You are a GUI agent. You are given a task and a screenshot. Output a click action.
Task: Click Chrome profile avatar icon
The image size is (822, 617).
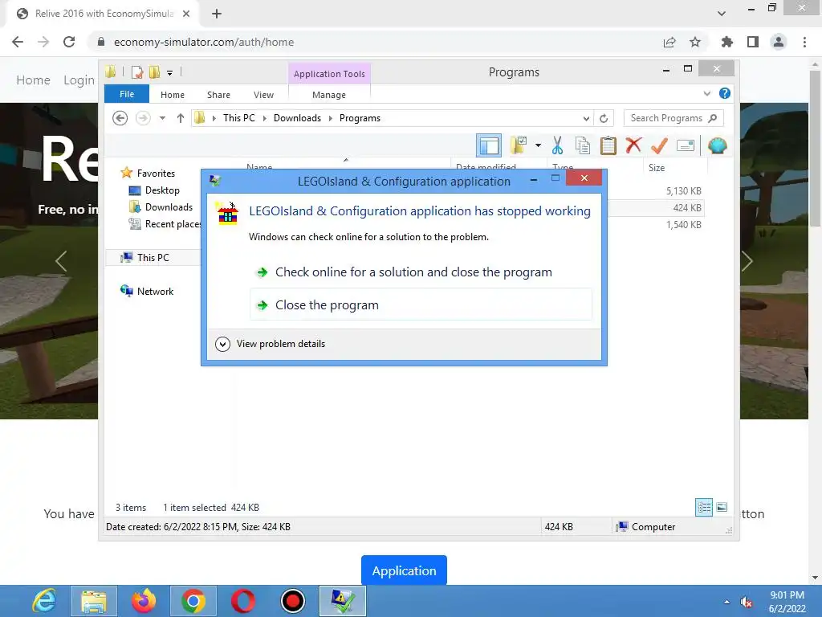tap(779, 42)
